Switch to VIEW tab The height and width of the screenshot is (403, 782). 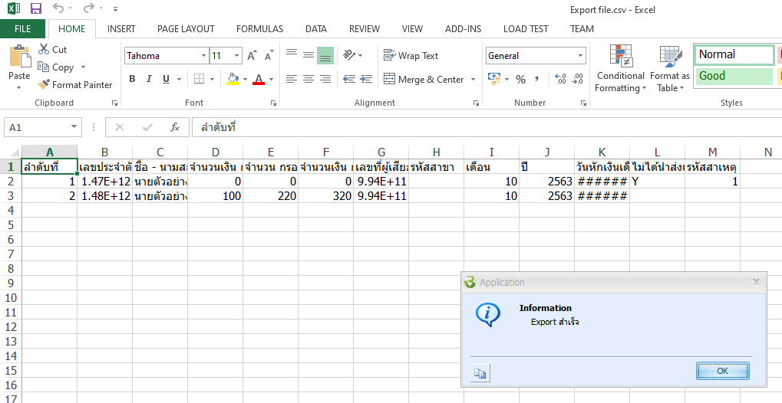[x=412, y=29]
